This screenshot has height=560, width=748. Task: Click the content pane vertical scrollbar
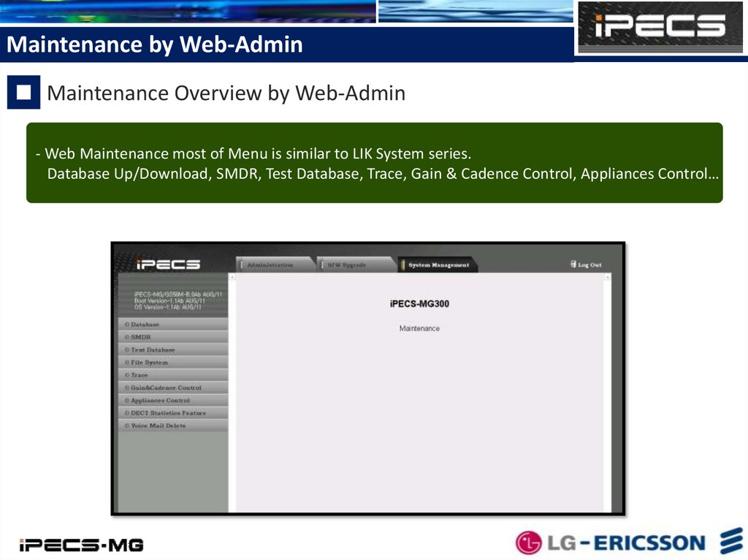[x=607, y=393]
